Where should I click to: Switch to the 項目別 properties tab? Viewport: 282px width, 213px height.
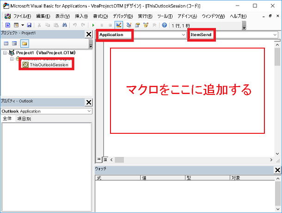pos(24,119)
